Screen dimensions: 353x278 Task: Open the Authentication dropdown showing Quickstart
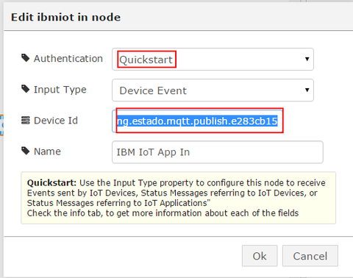coord(213,60)
